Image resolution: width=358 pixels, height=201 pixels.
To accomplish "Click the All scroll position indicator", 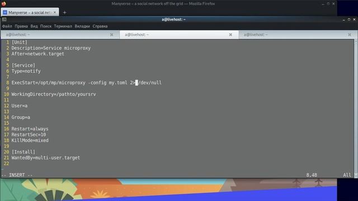I will (x=347, y=175).
